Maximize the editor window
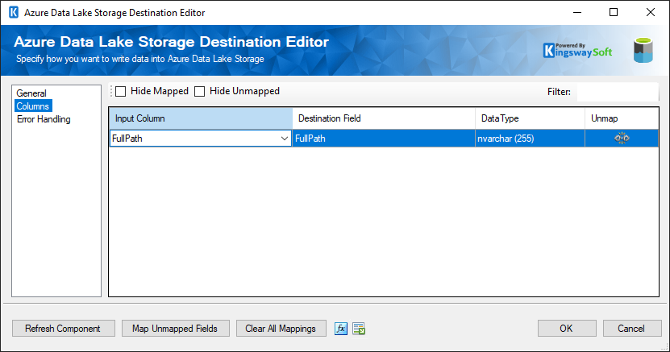This screenshot has width=670, height=352. click(x=614, y=12)
